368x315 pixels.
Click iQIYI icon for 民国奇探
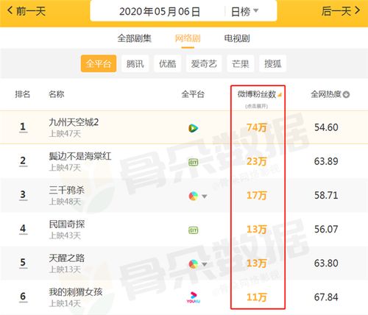193,230
